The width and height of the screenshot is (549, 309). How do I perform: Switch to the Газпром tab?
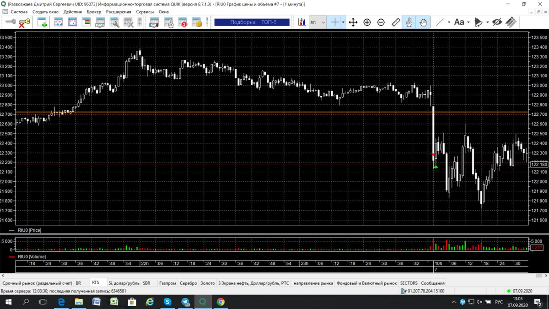click(167, 283)
